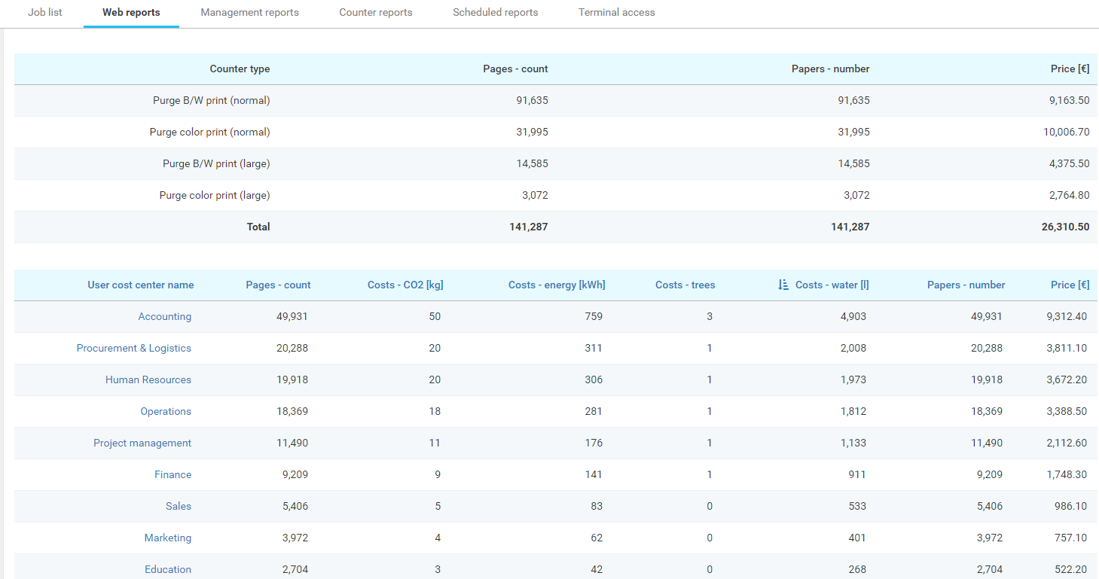Open the Marketing cost center link
Viewport: 1099px width, 579px height.
pyautogui.click(x=168, y=538)
